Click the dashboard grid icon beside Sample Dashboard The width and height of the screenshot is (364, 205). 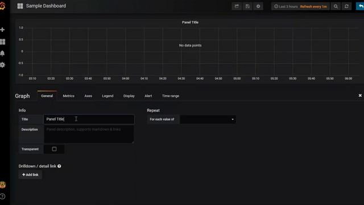point(20,6)
